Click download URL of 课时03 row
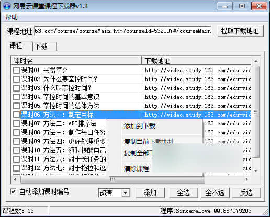The width and height of the screenshot is (270, 217). [x=198, y=88]
